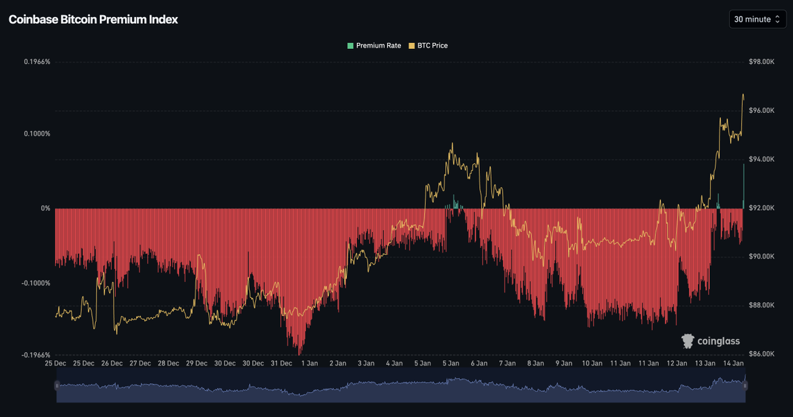The height and width of the screenshot is (417, 793).
Task: Click the 3 Jan date label
Action: [366, 363]
